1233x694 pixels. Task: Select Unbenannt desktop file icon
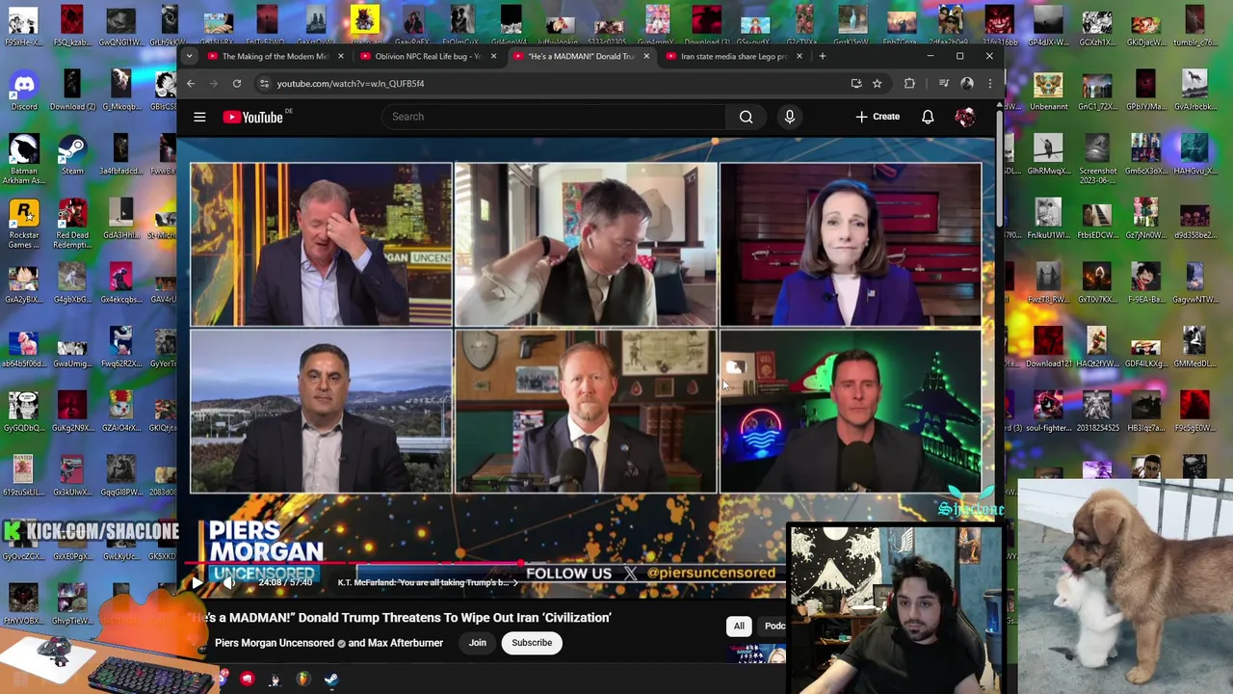pos(1048,90)
